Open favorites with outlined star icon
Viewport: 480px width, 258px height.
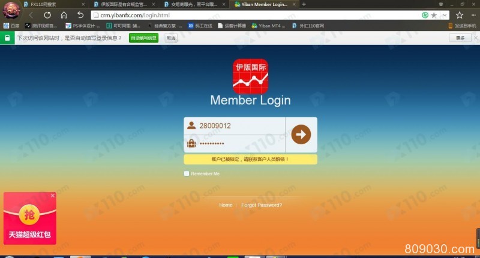[x=460, y=15]
